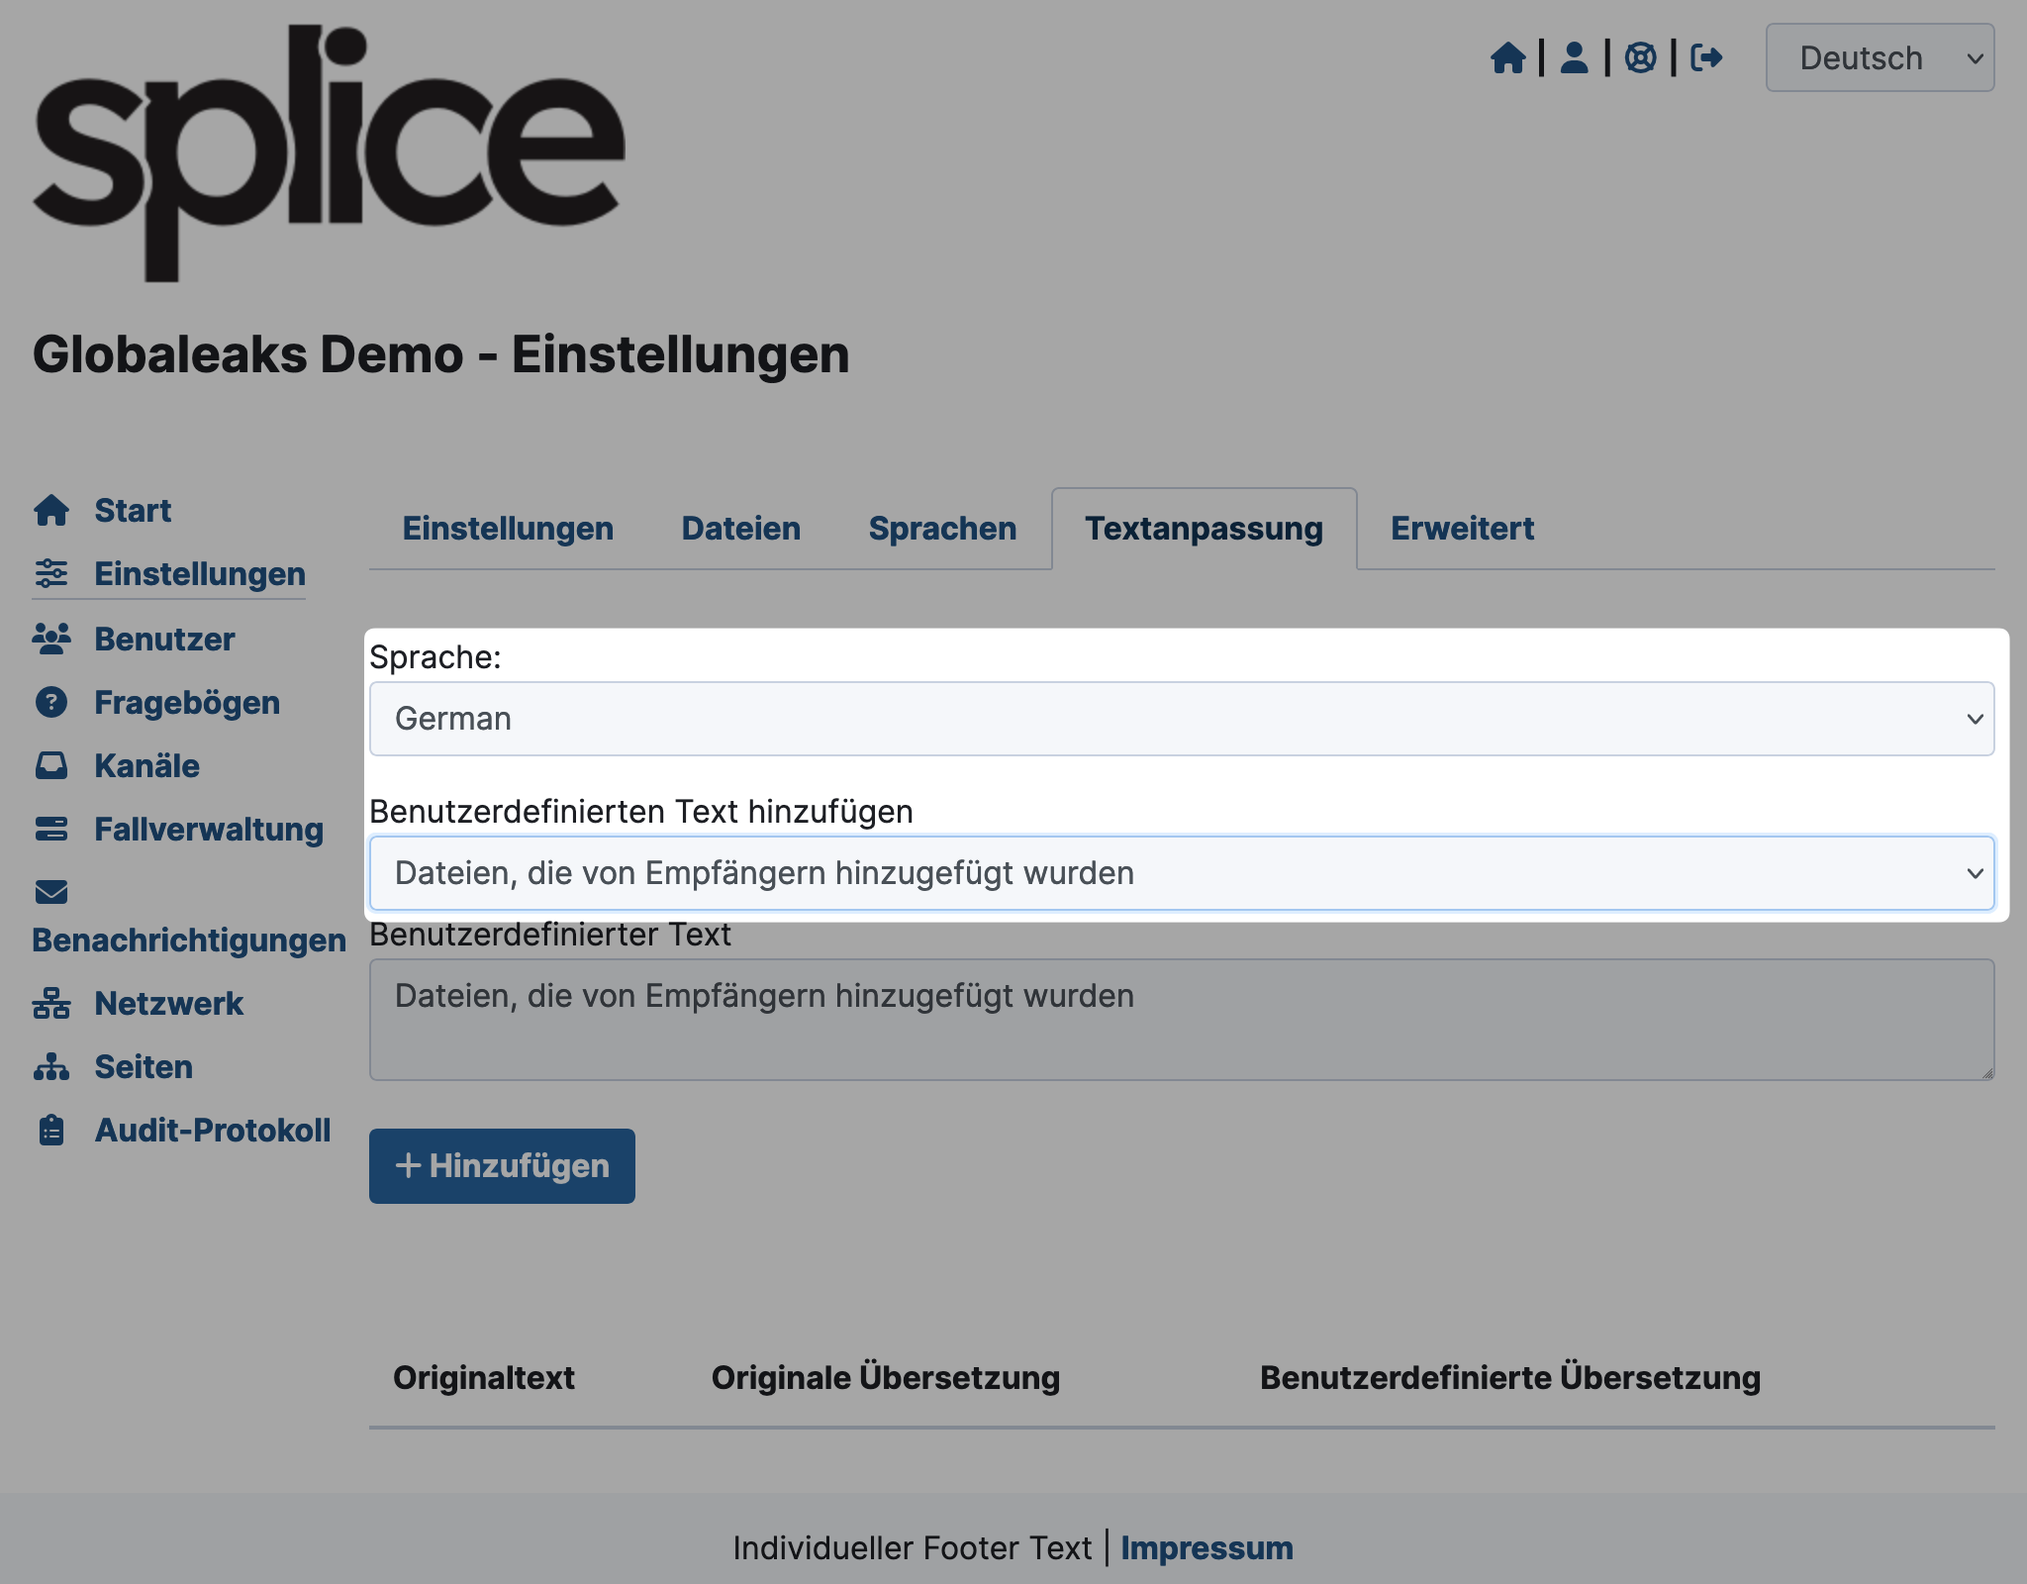
Task: Open the Impressum link in footer
Action: click(x=1207, y=1548)
